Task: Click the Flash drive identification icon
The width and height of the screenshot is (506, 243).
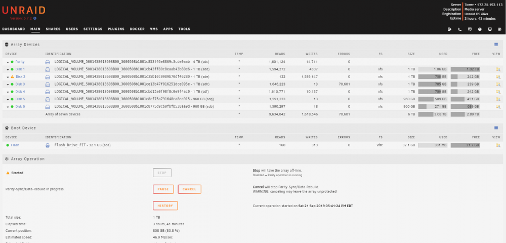Action: click(48, 145)
